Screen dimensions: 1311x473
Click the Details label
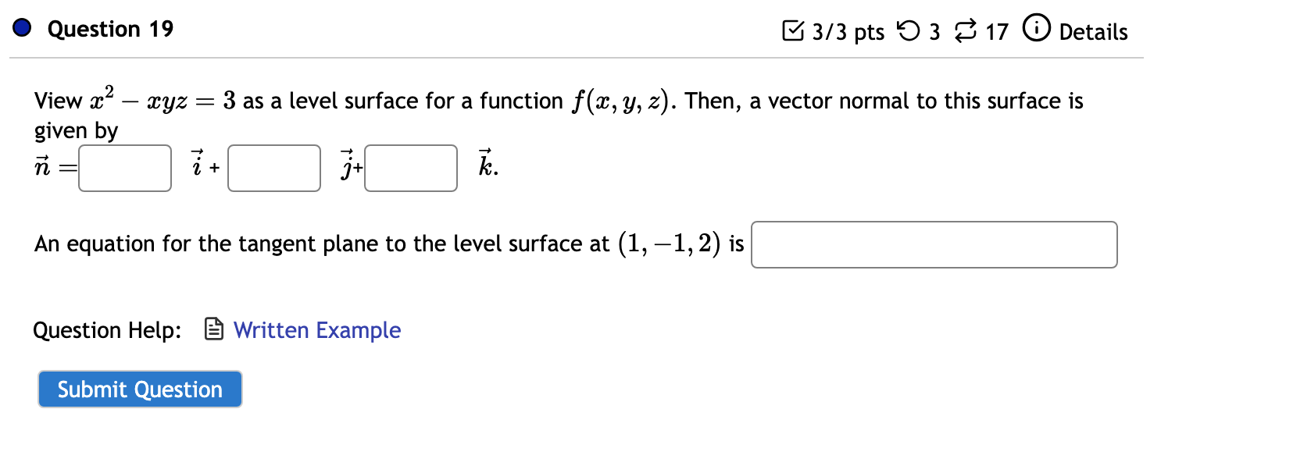coord(1093,32)
